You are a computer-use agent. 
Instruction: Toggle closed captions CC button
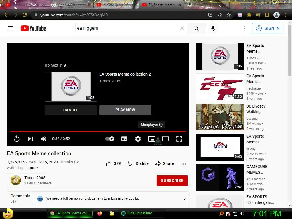(124, 139)
